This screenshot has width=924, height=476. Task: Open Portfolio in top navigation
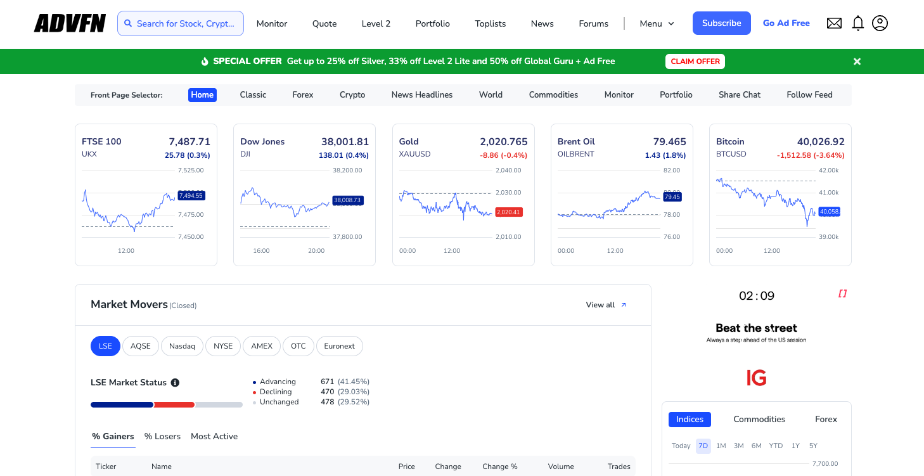(x=433, y=23)
